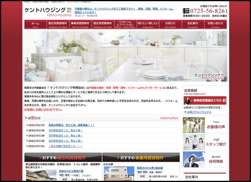Open the 和泉市のぞみ野貸戸建 property link
The width and height of the screenshot is (251, 182).
click(x=71, y=171)
